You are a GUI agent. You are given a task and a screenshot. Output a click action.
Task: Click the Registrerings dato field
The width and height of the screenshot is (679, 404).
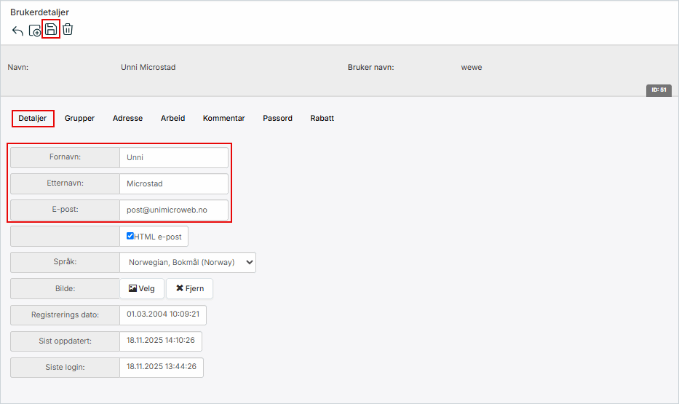pos(163,315)
